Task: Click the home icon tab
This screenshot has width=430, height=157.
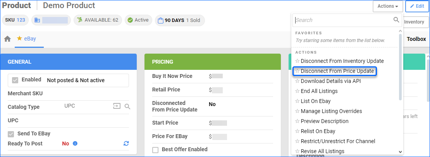Action: tap(7, 39)
